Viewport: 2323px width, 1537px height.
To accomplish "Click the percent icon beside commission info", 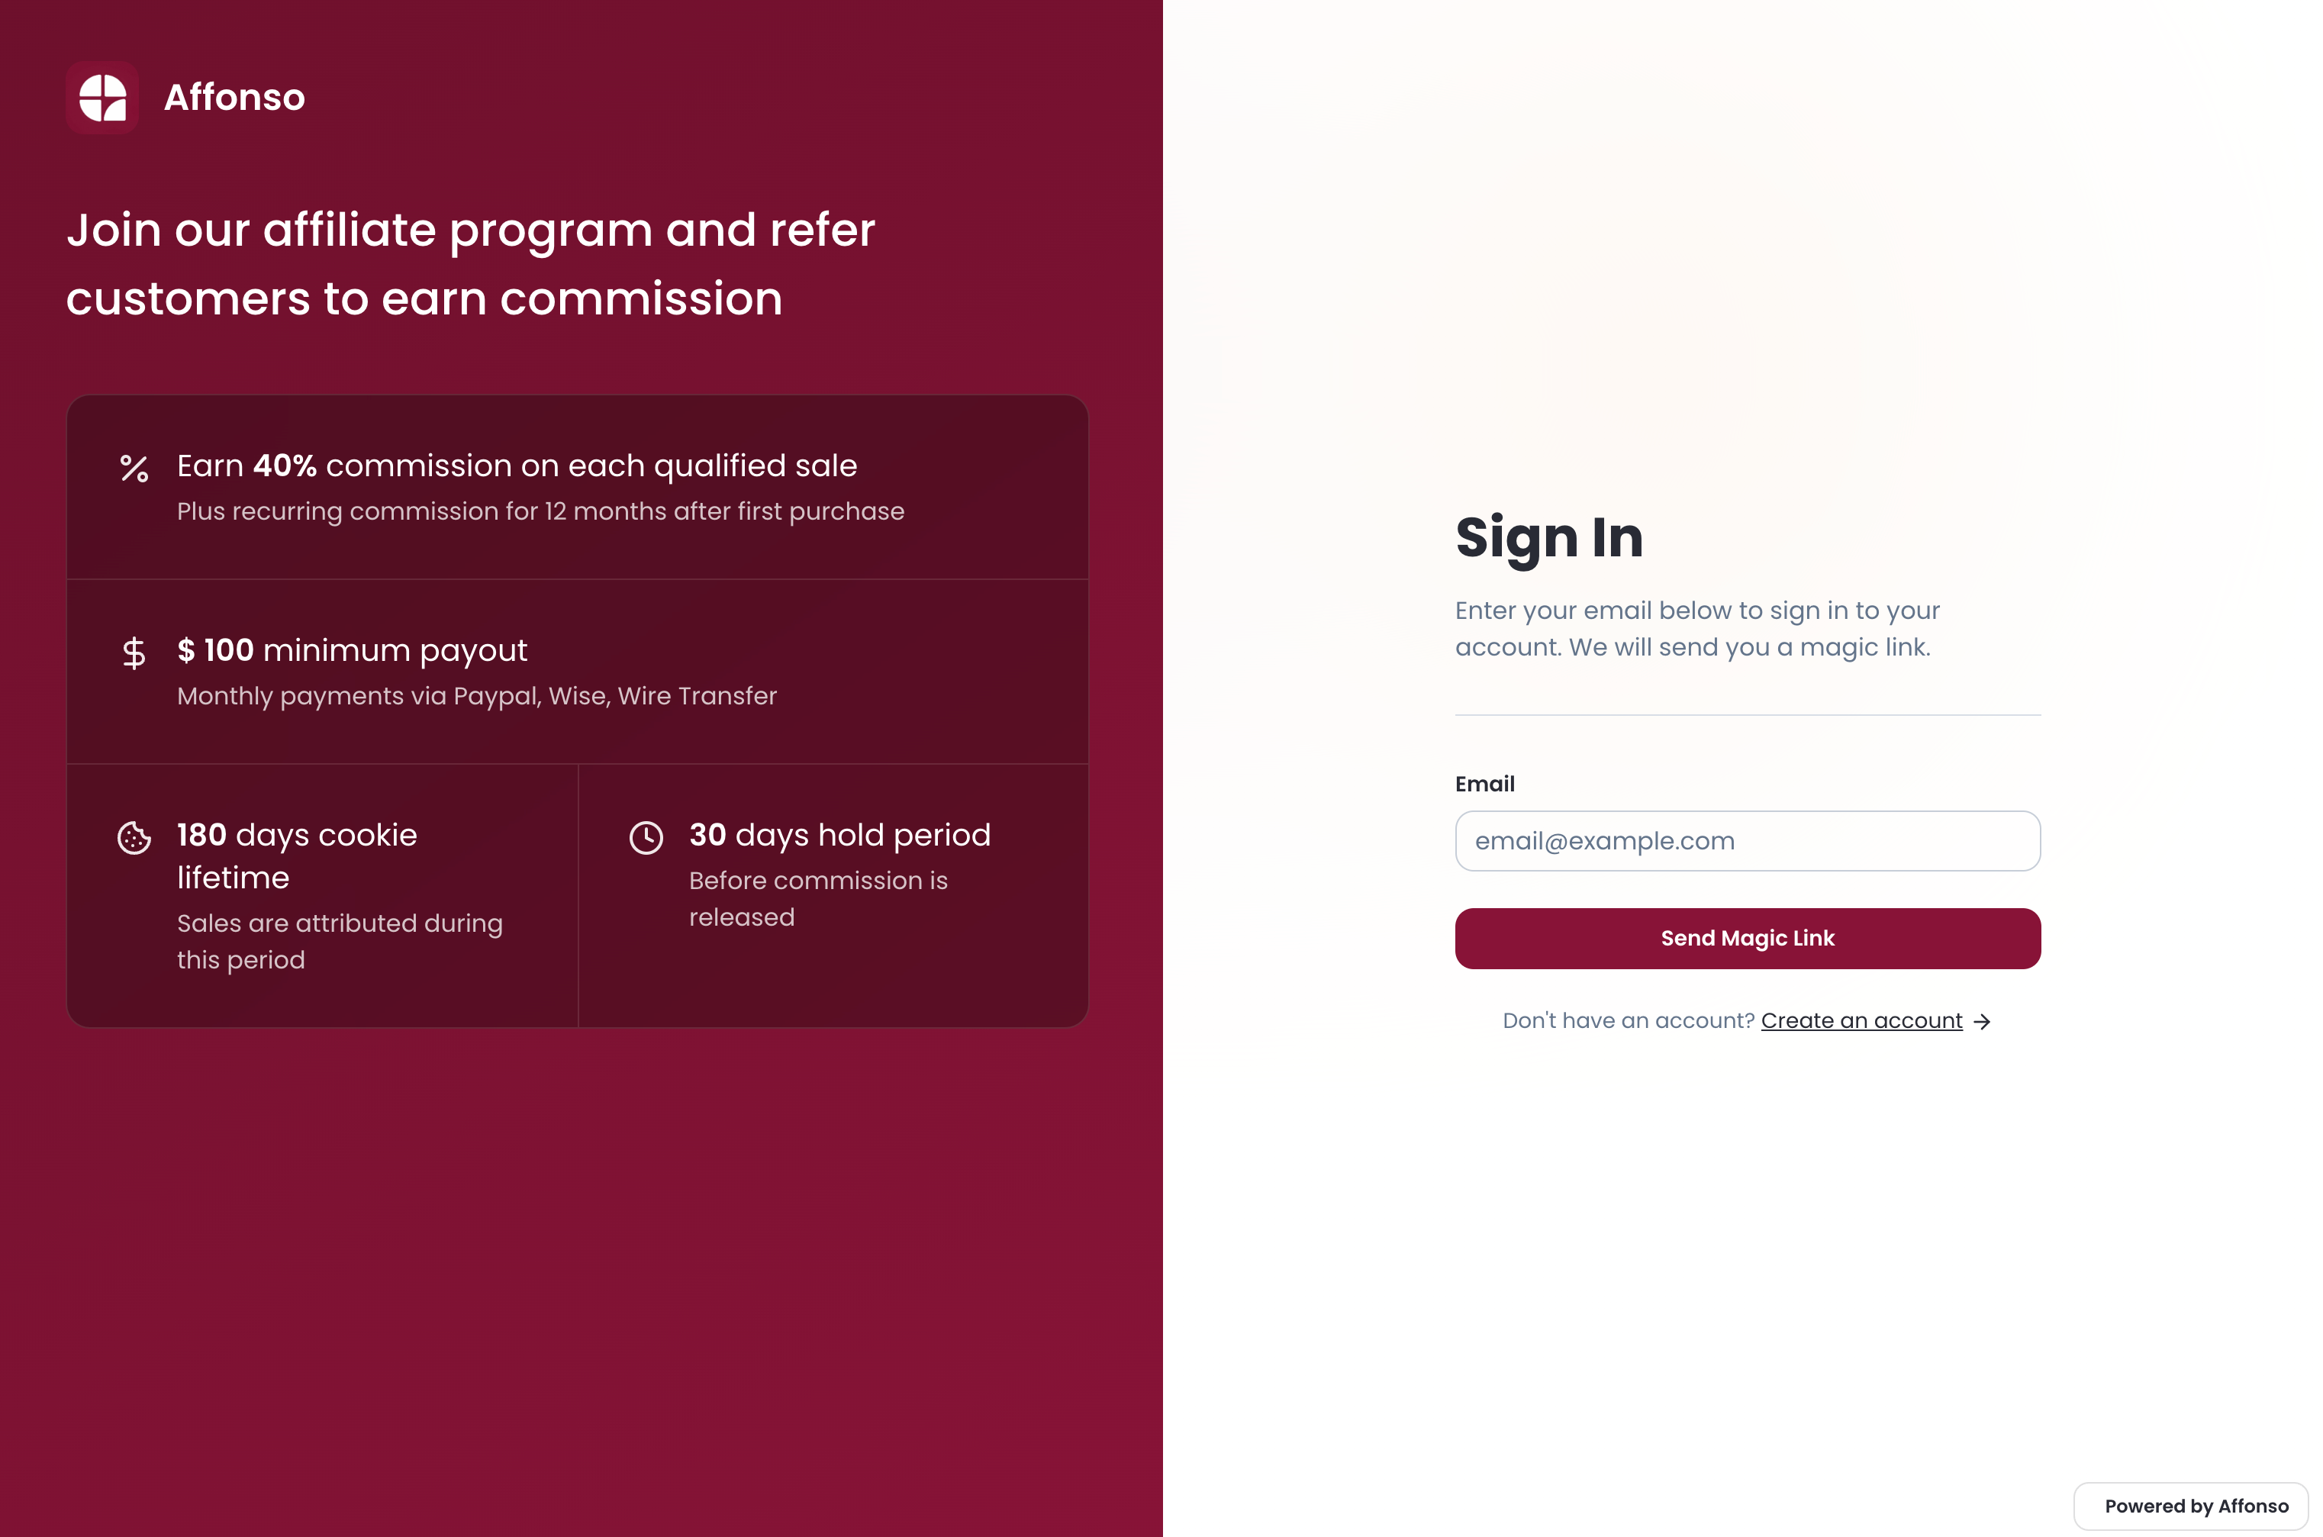I will (134, 469).
